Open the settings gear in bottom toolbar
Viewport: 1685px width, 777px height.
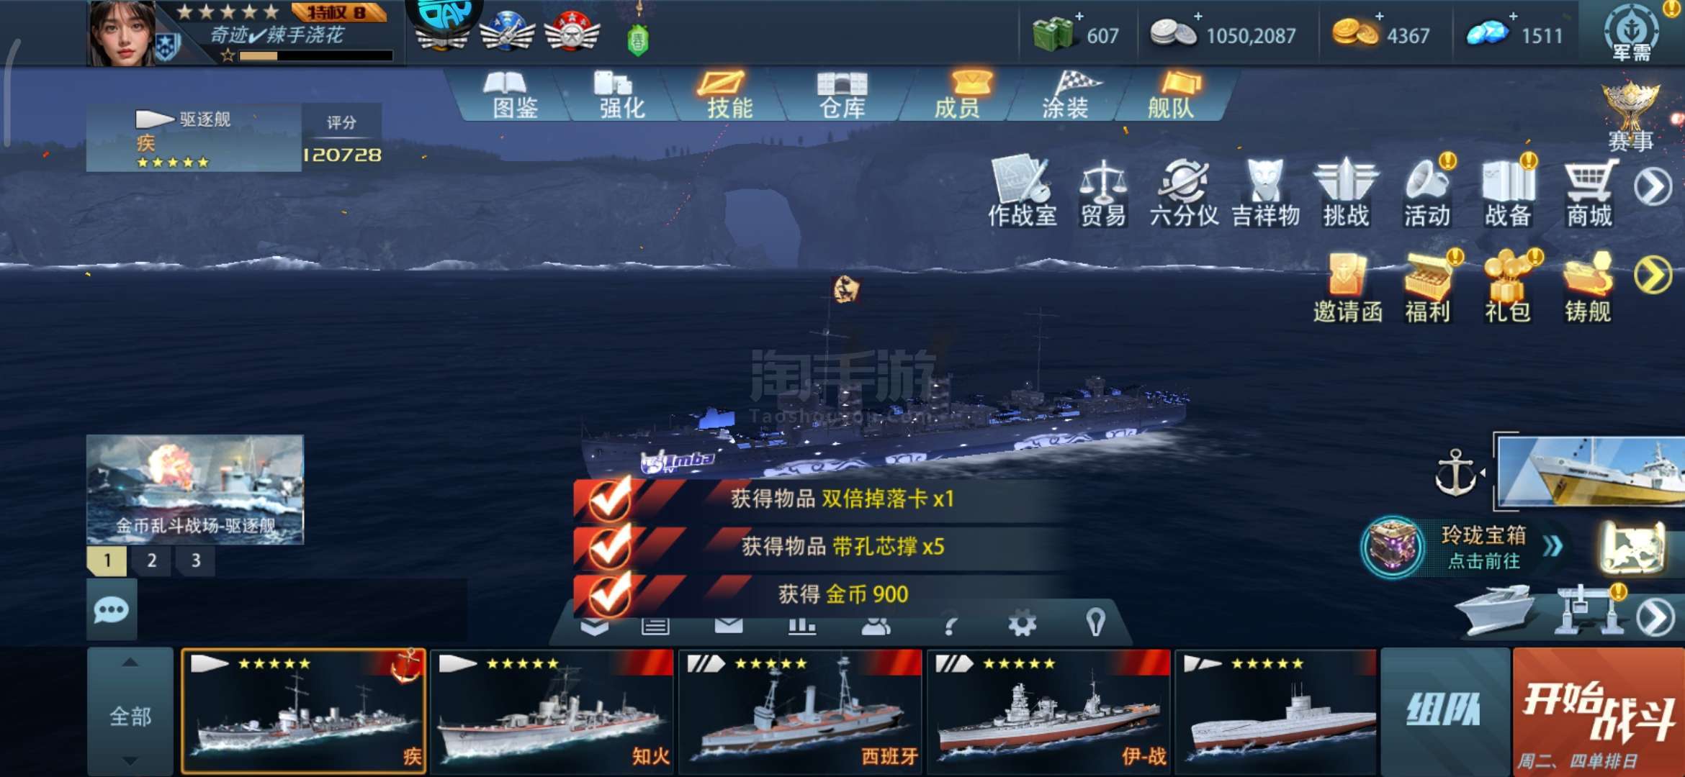point(1022,623)
